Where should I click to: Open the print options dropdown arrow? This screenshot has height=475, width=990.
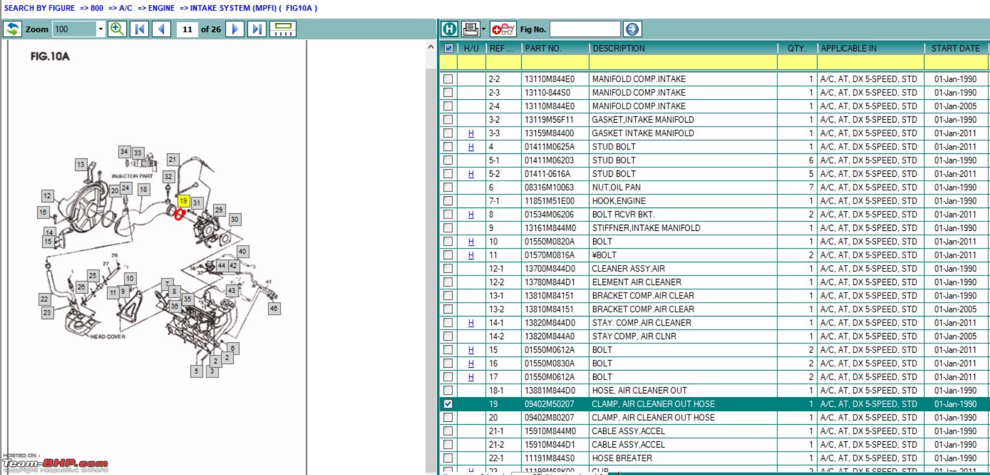click(484, 29)
